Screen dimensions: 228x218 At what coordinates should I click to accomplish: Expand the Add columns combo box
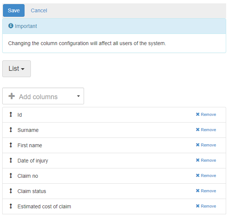(x=78, y=96)
